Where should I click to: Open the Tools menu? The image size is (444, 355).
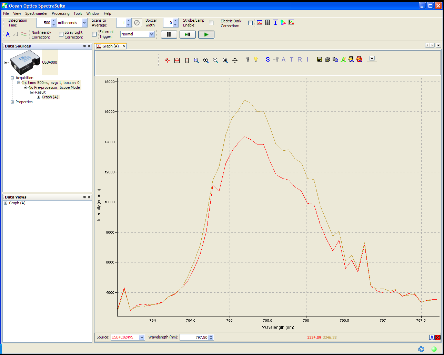[78, 13]
